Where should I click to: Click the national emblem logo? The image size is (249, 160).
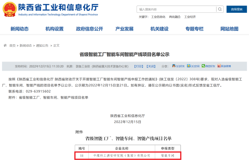(x=10, y=9)
